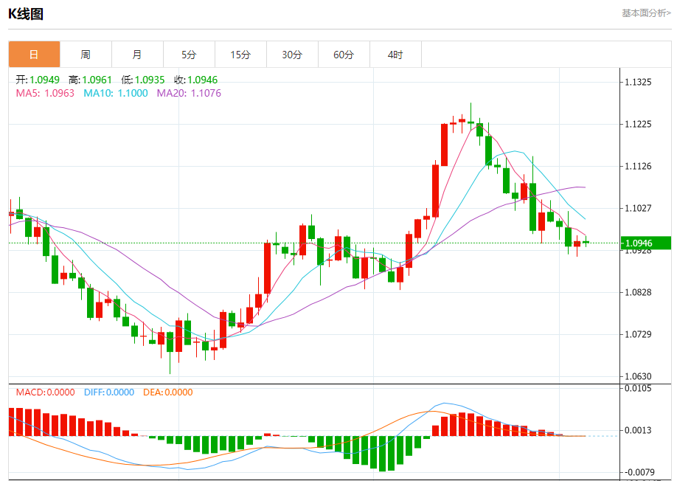Open the 5分 interval tab
Viewport: 677px width, 481px height.
pos(189,55)
